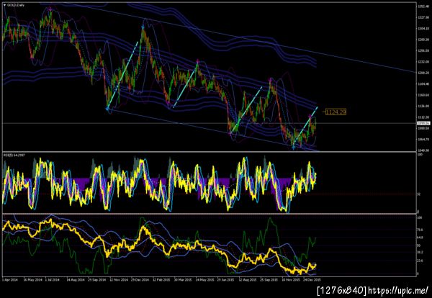Click the 12 Nov 2014 date label
This screenshot has width=432, height=298.
pyautogui.click(x=119, y=279)
